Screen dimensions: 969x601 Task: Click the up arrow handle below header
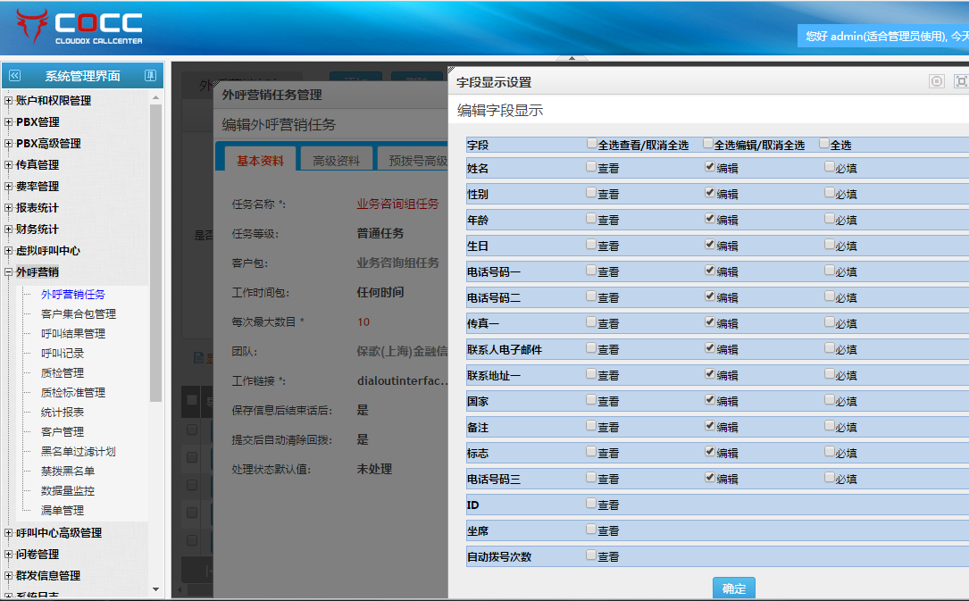point(572,59)
